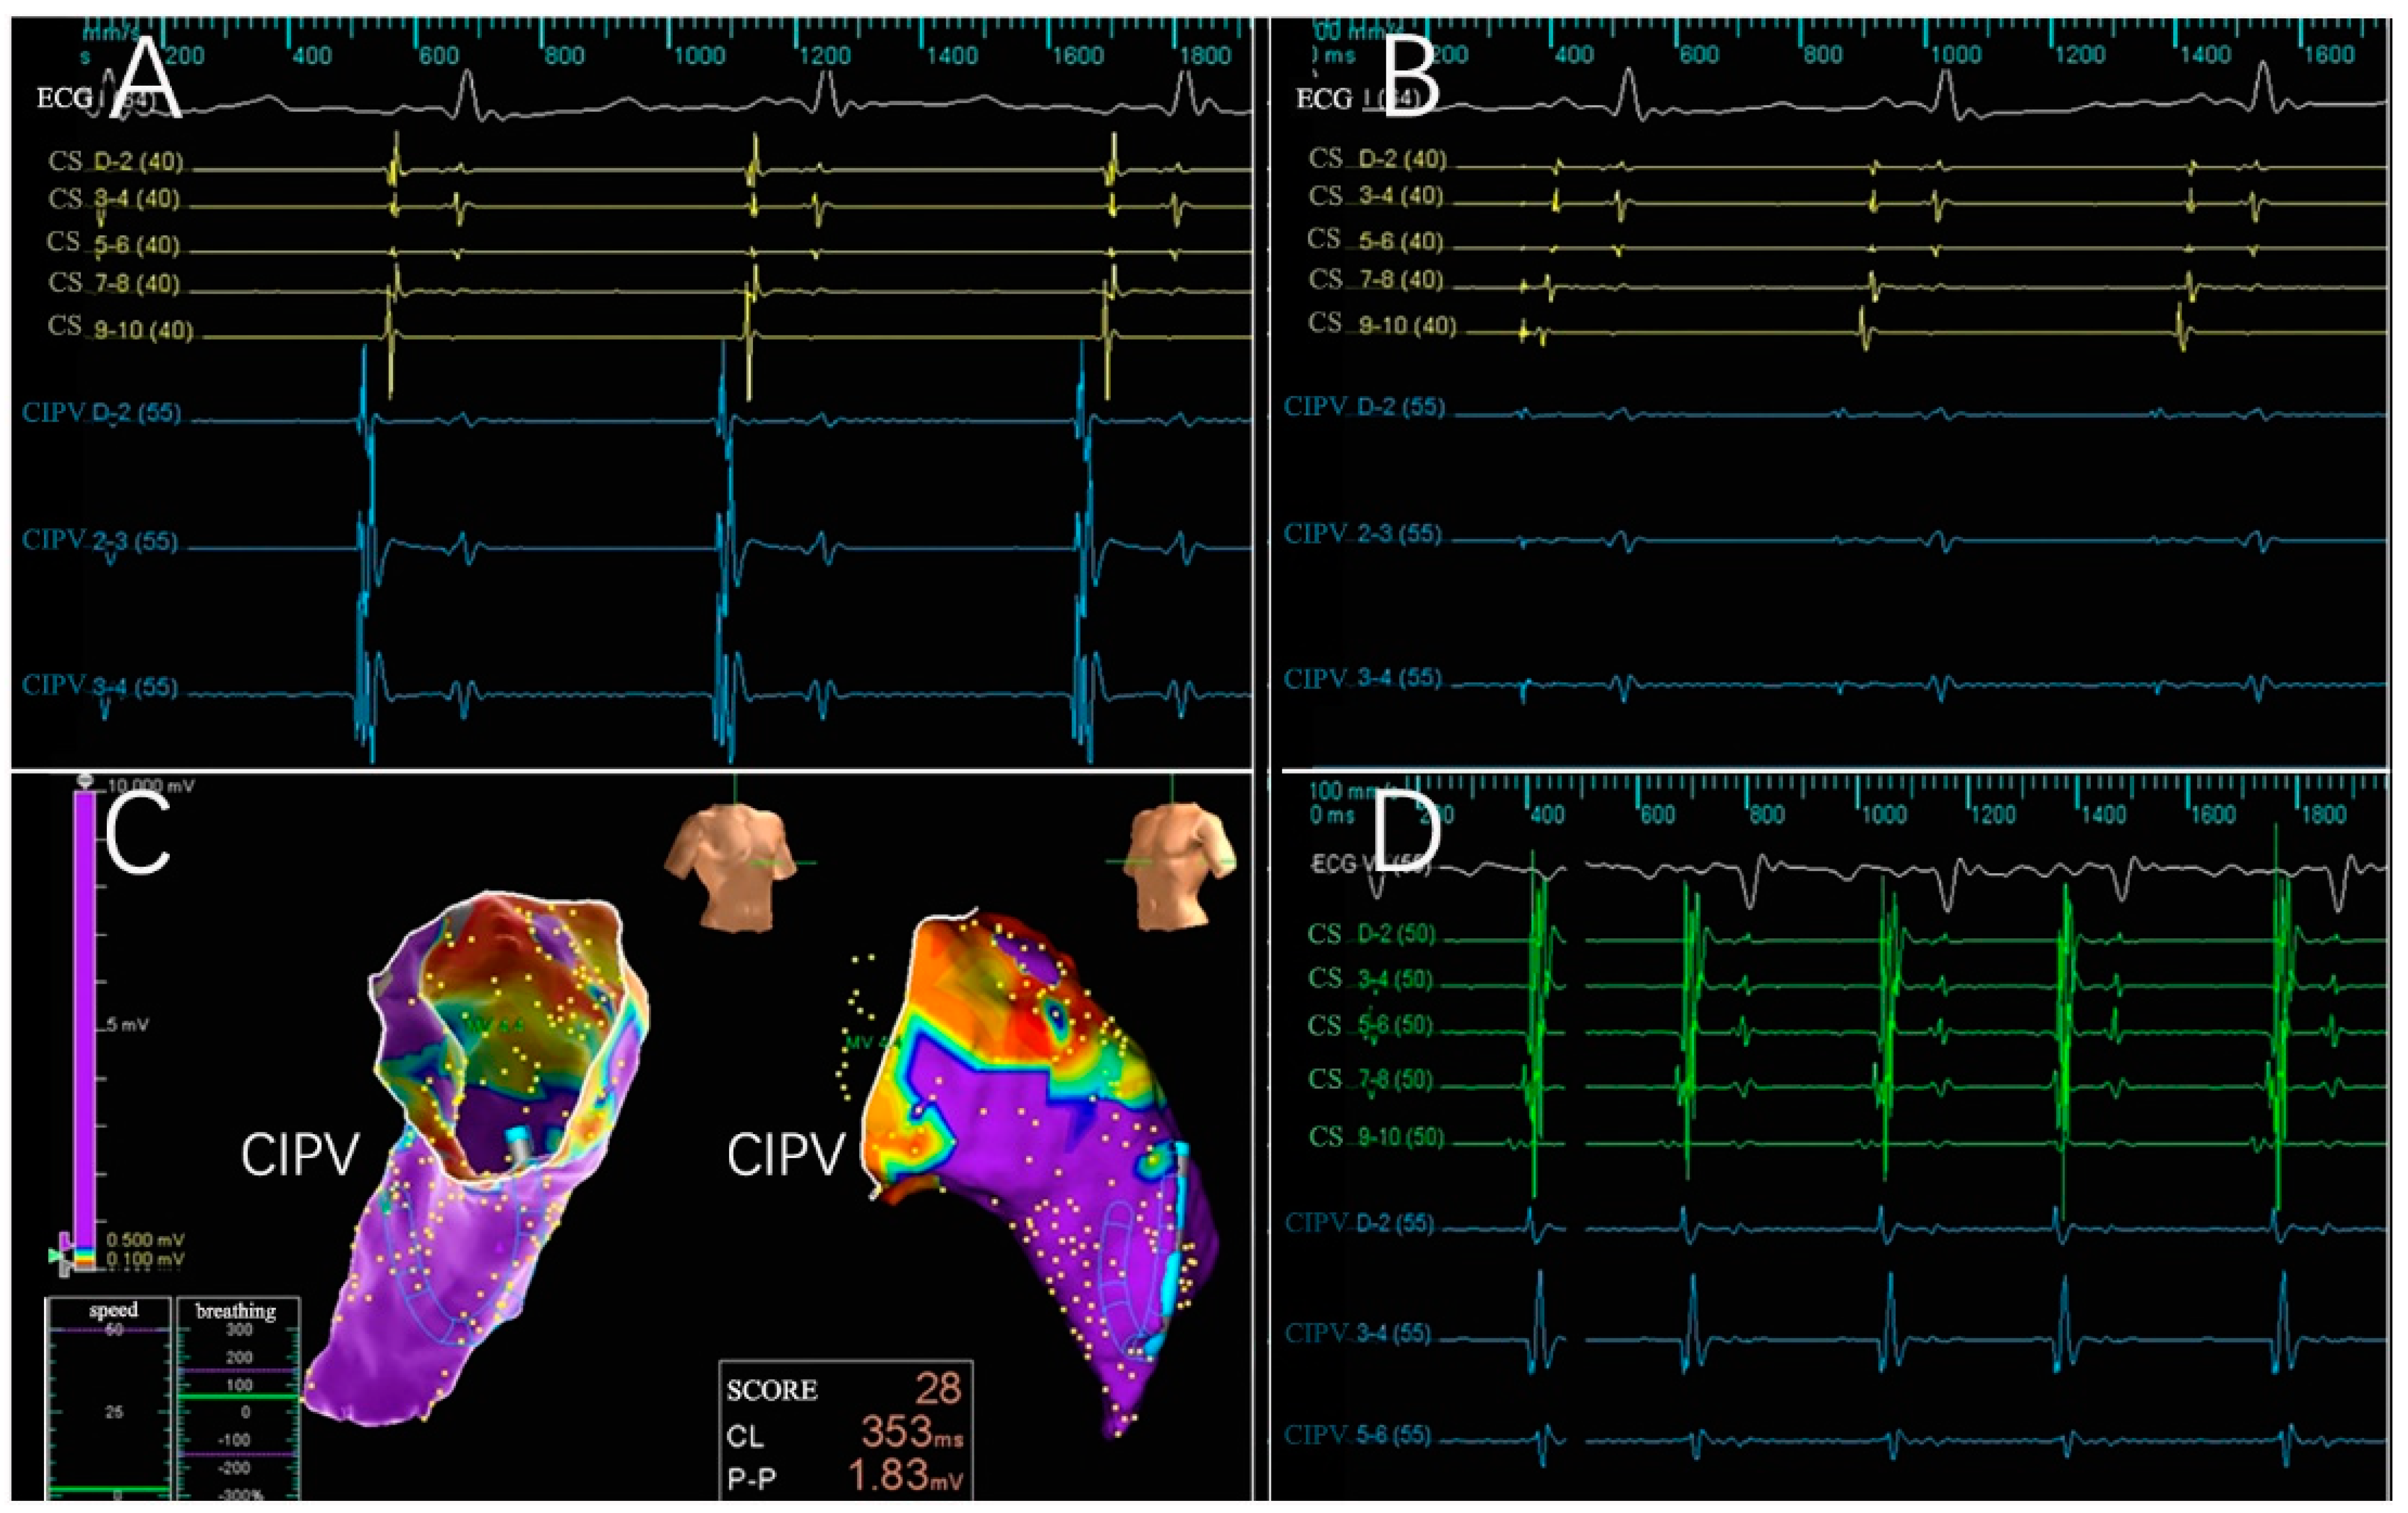Select CIPV 5-6 channel label in panel D
Screen dimensions: 2408x1513
pos(1357,1435)
